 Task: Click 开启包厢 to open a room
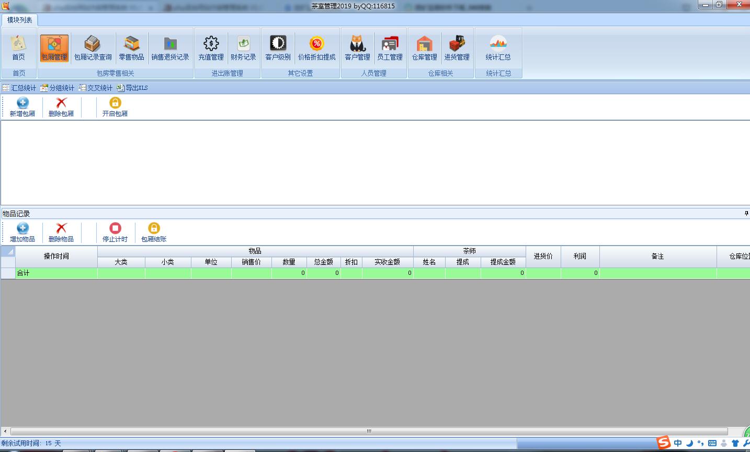115,107
